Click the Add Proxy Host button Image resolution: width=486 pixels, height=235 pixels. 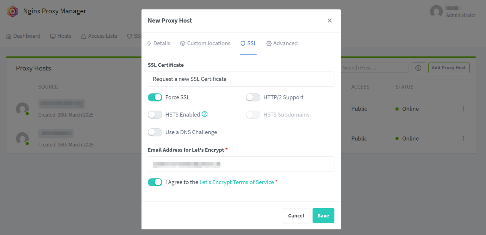pos(449,68)
